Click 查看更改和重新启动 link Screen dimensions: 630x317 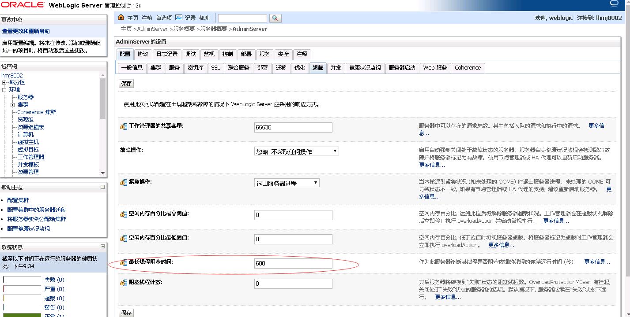(x=26, y=31)
